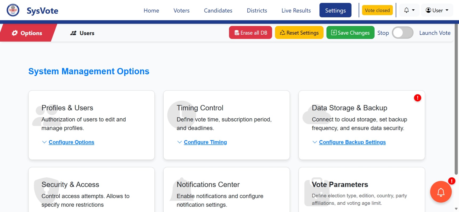
Task: Open the Configure Timing link
Action: [205, 142]
